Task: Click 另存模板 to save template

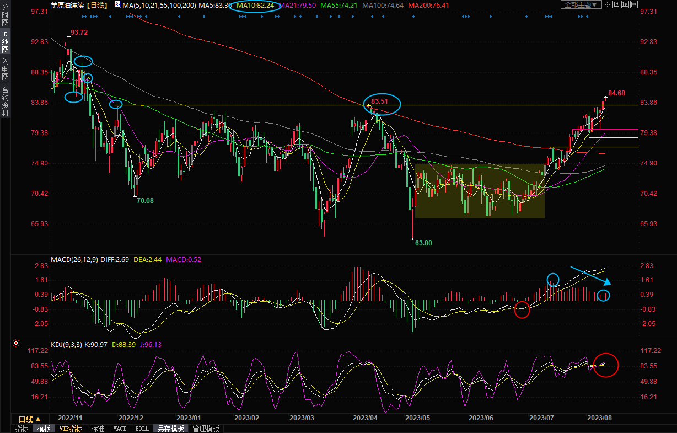Action: click(x=170, y=429)
